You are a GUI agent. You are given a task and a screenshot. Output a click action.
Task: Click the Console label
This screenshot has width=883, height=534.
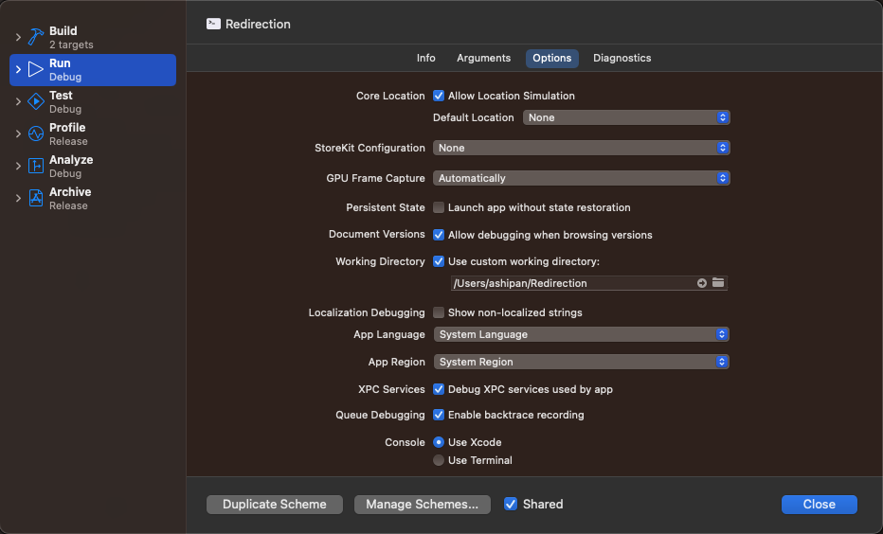click(405, 442)
